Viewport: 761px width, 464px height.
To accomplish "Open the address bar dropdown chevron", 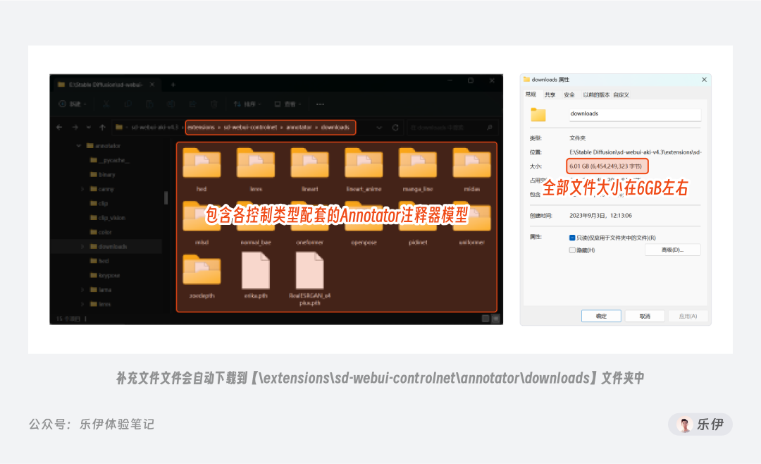I will pos(379,127).
